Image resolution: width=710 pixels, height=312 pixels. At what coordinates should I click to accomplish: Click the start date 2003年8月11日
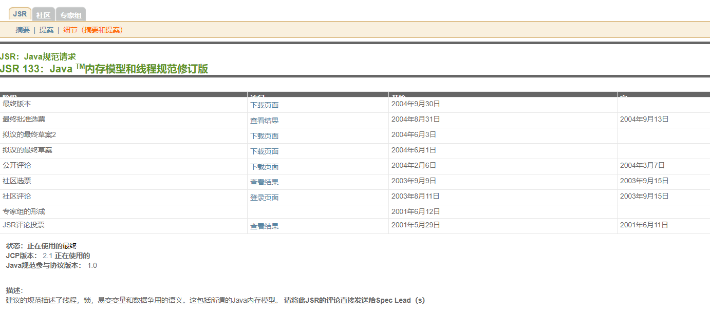coord(416,196)
